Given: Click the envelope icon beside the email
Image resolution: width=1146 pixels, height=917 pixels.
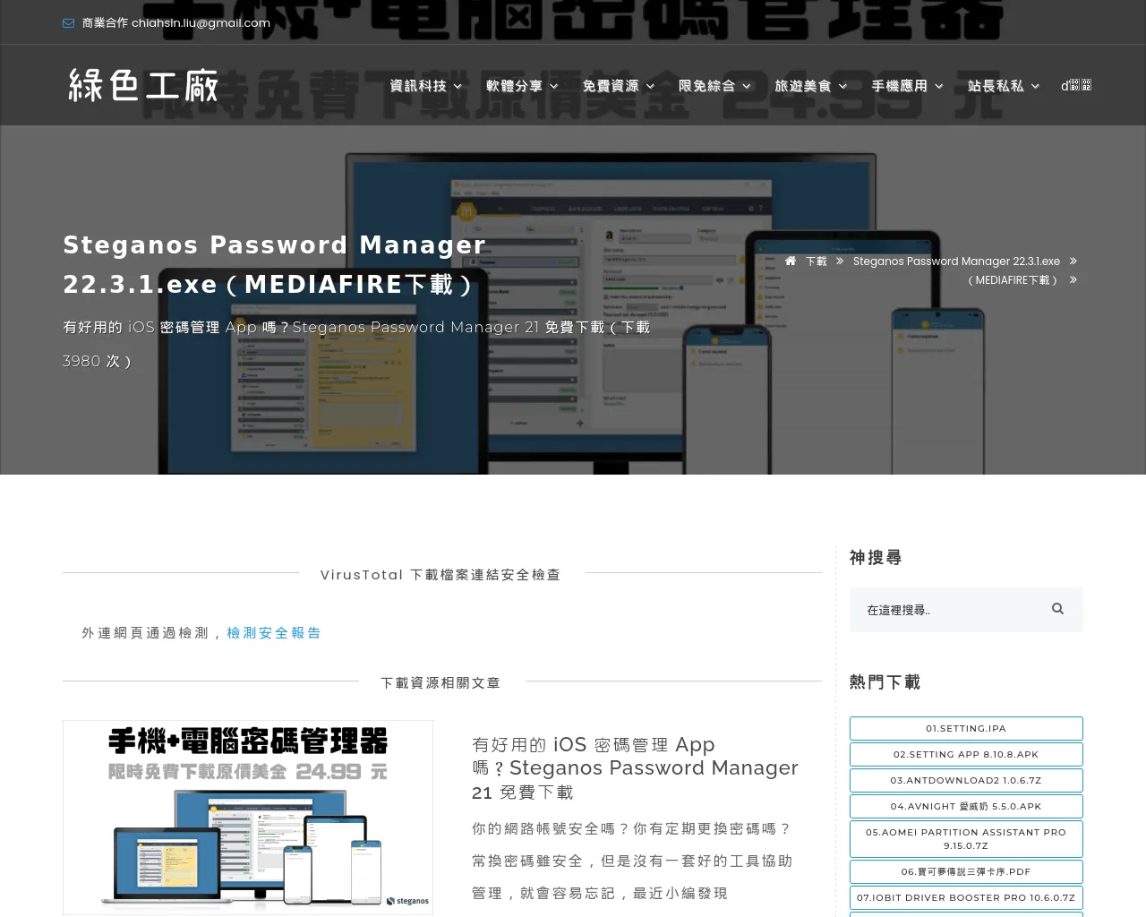Looking at the screenshot, I should pyautogui.click(x=68, y=23).
